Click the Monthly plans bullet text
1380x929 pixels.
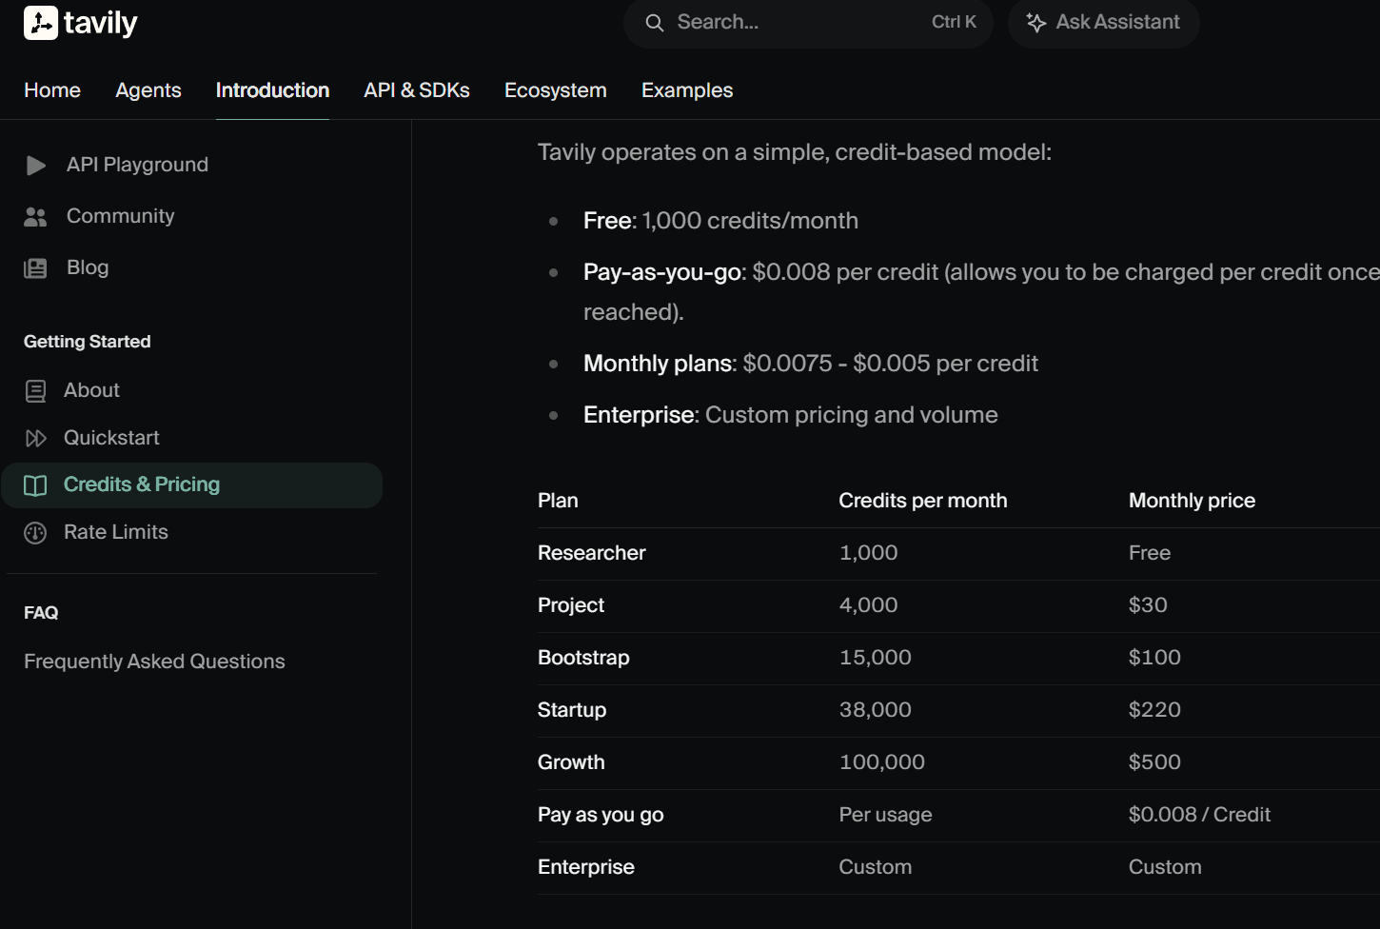811,364
